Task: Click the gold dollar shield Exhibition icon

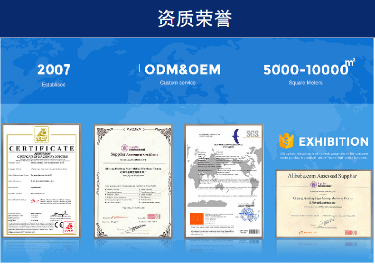Action: tap(286, 141)
